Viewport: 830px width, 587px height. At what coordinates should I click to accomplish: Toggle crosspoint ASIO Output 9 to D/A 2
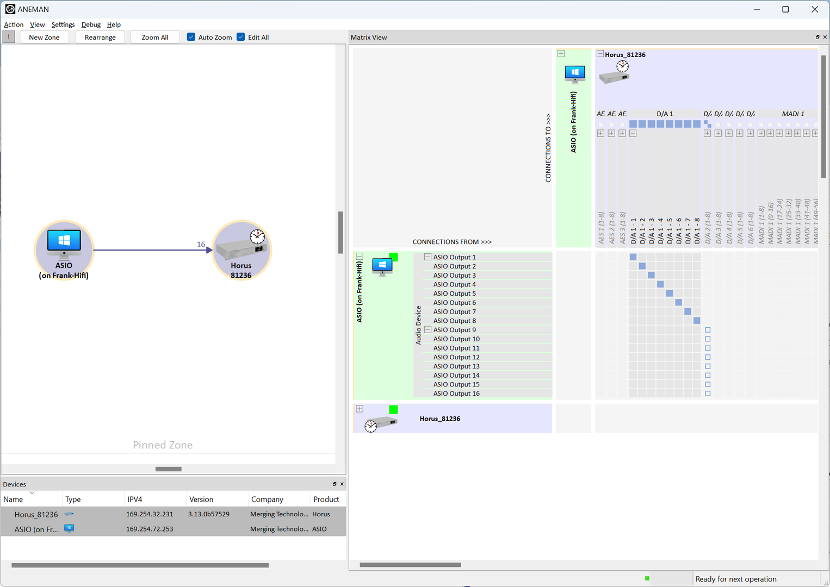[708, 330]
